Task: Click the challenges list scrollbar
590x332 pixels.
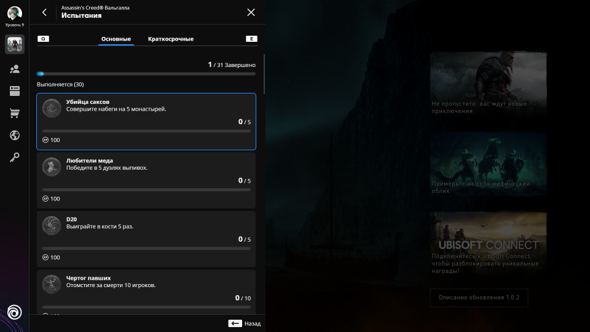Action: coord(264,74)
